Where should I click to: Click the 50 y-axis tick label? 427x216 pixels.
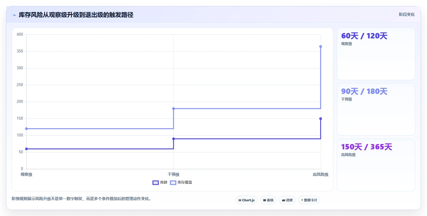click(21, 152)
